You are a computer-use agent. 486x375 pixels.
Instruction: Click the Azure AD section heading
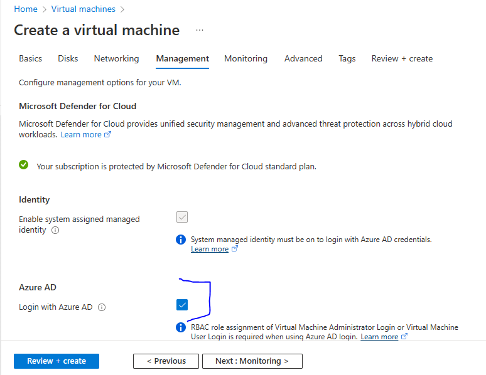[38, 287]
